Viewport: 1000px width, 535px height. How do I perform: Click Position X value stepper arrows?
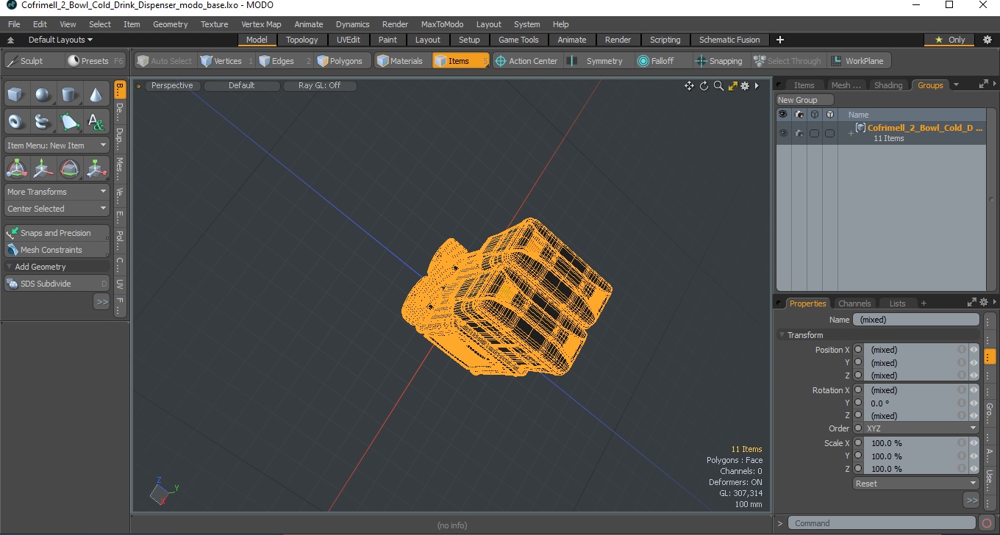pos(974,350)
